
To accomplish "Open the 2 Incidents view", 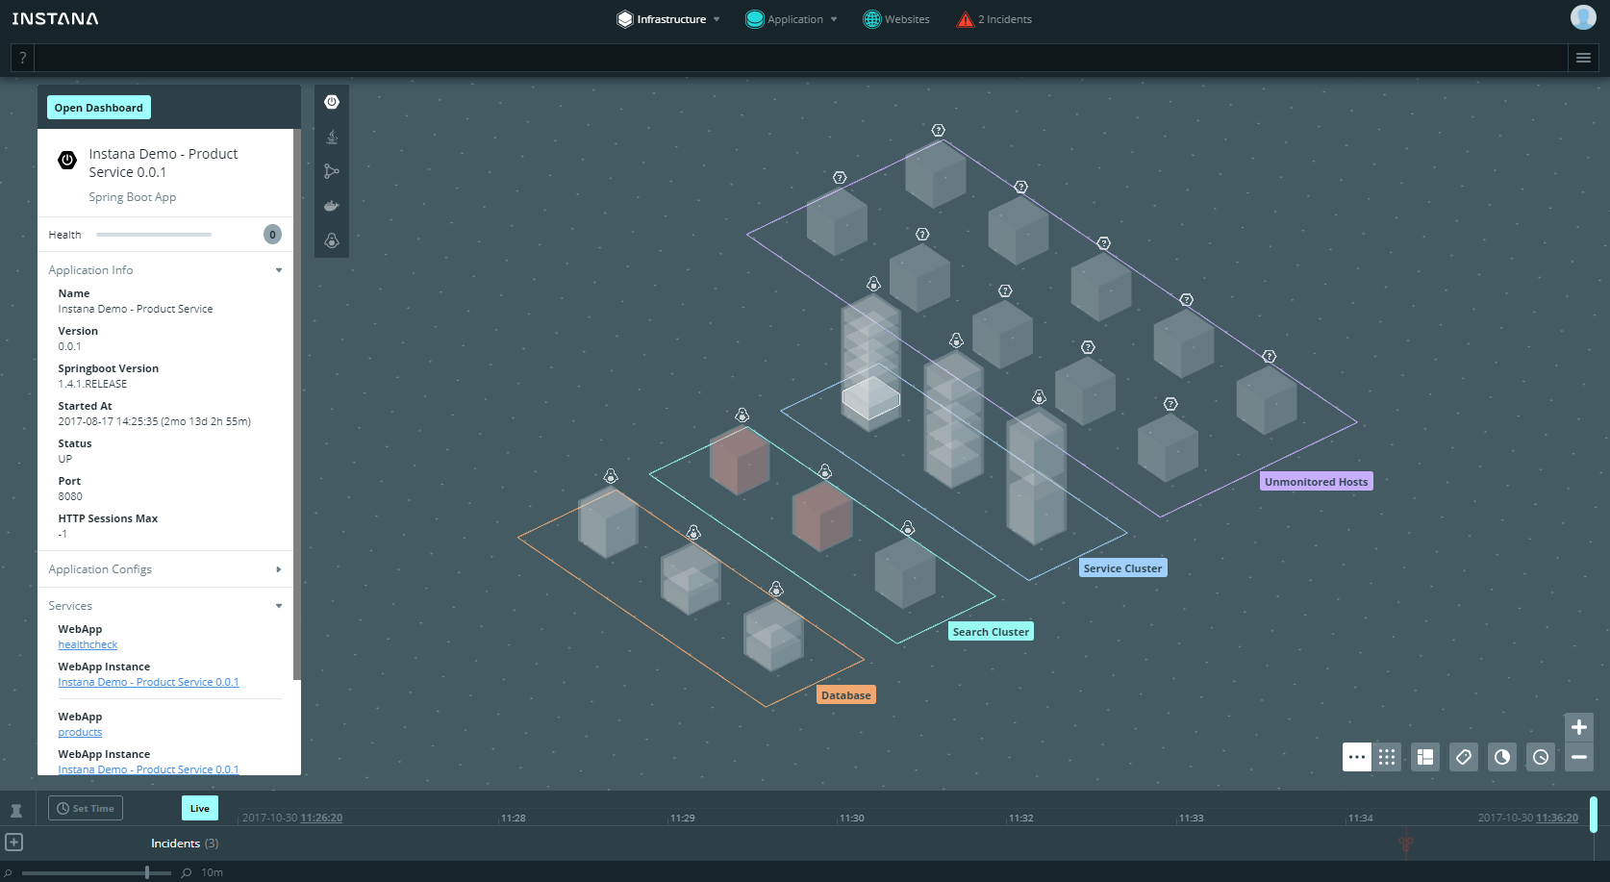I will pos(994,19).
